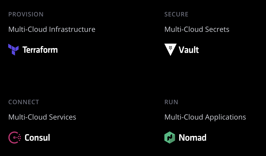Click Multi-Cloud text beneath RUN heading

184,117
